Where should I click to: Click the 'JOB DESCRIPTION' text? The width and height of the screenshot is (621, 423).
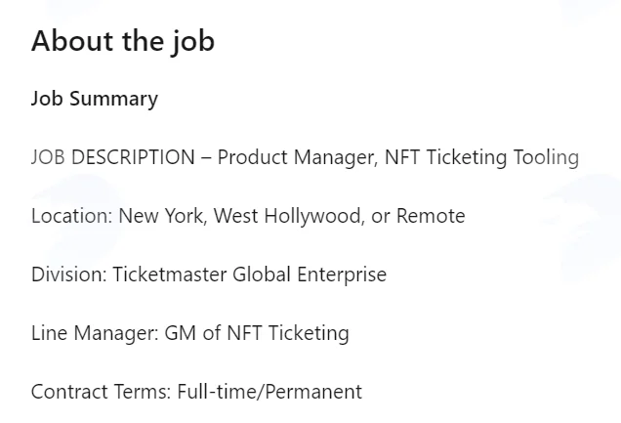[113, 157]
